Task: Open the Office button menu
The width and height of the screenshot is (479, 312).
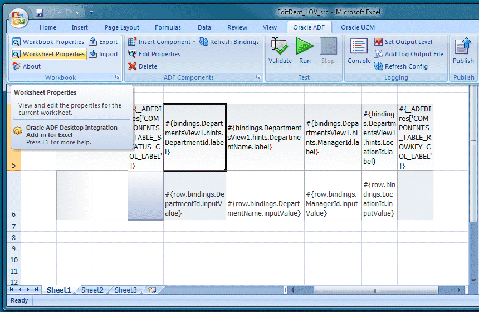Action: point(18,18)
